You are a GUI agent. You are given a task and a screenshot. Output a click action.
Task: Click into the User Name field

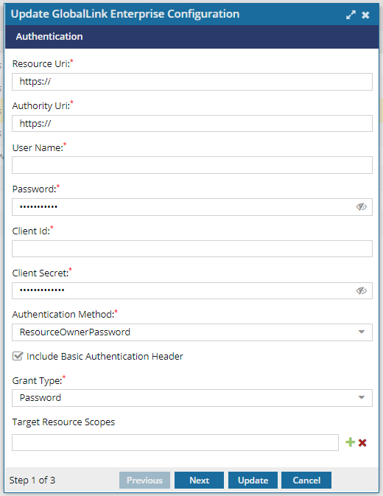click(x=192, y=165)
